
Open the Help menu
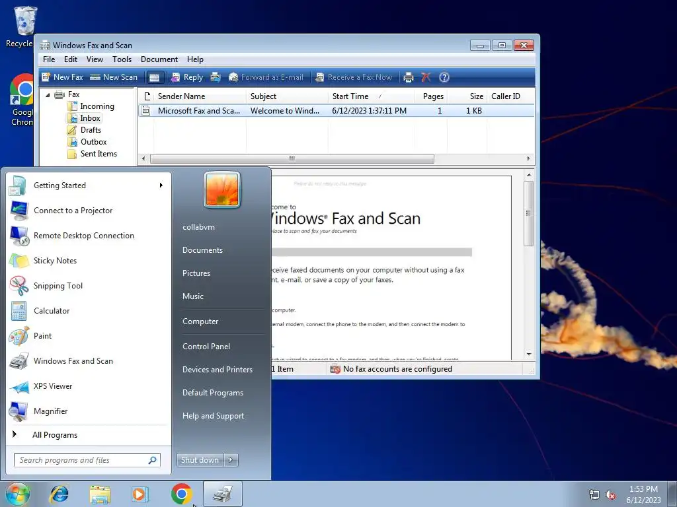click(195, 59)
